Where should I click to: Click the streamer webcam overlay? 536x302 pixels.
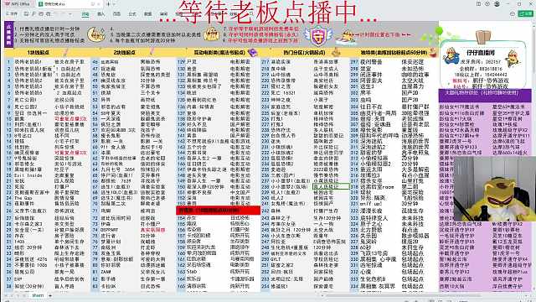point(494,190)
